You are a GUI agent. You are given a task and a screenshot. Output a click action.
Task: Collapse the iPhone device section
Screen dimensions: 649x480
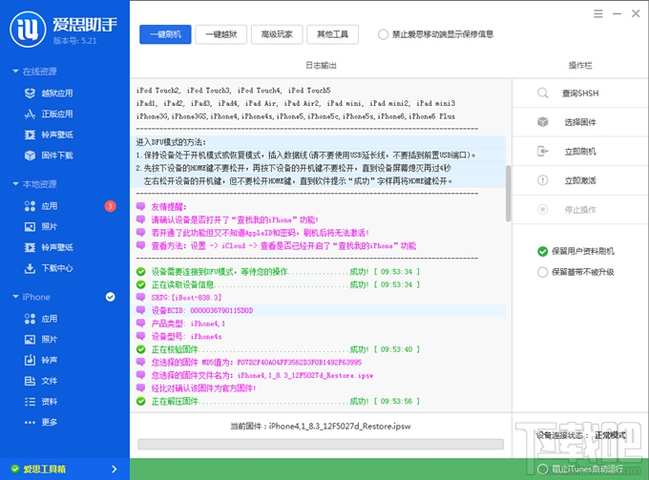[x=15, y=297]
